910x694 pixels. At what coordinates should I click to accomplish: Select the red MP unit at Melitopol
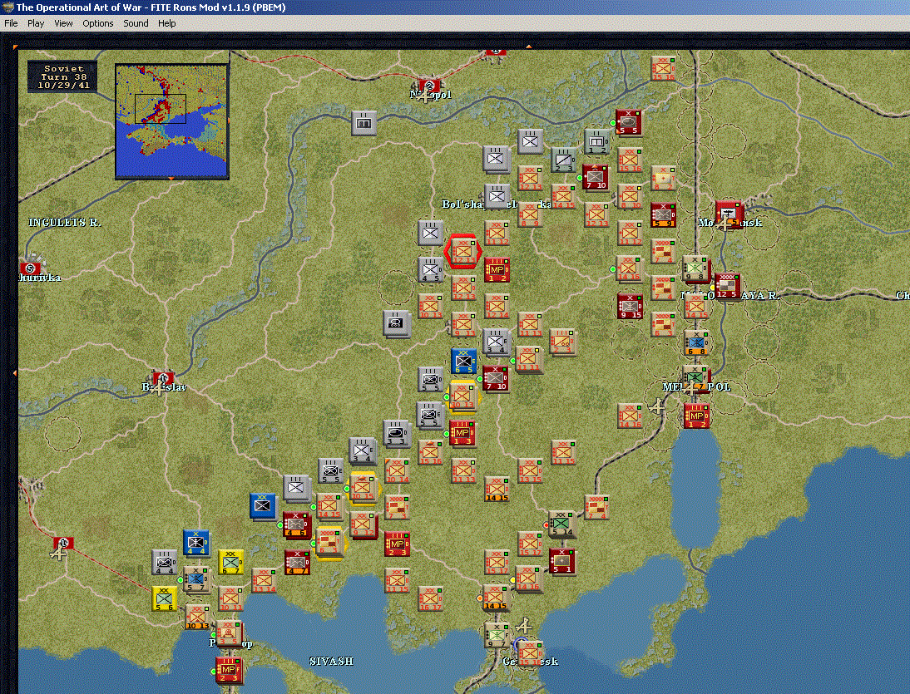click(696, 416)
